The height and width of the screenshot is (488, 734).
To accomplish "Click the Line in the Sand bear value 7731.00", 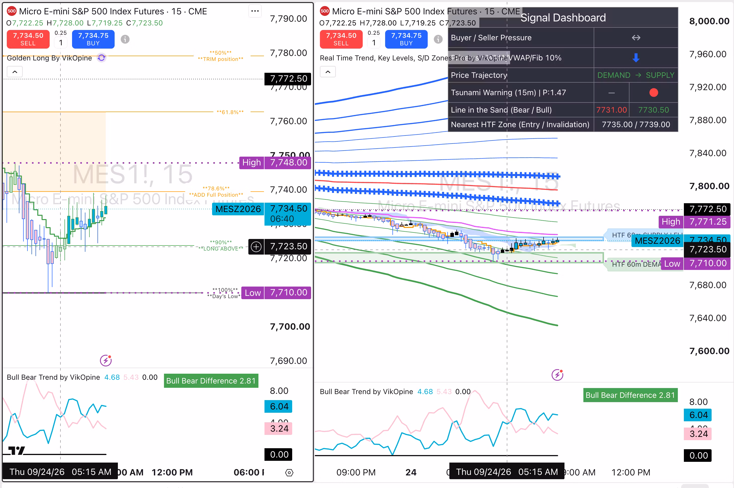I will tap(611, 110).
